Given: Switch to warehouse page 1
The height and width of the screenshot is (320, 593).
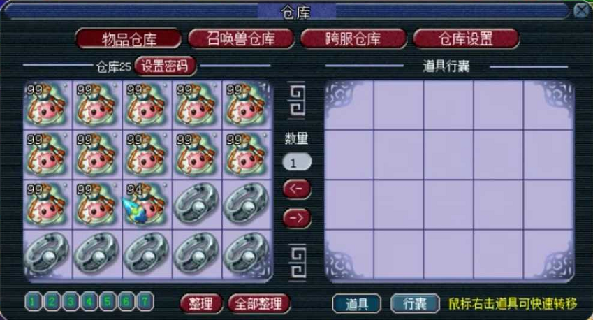Looking at the screenshot, I should pyautogui.click(x=33, y=301).
